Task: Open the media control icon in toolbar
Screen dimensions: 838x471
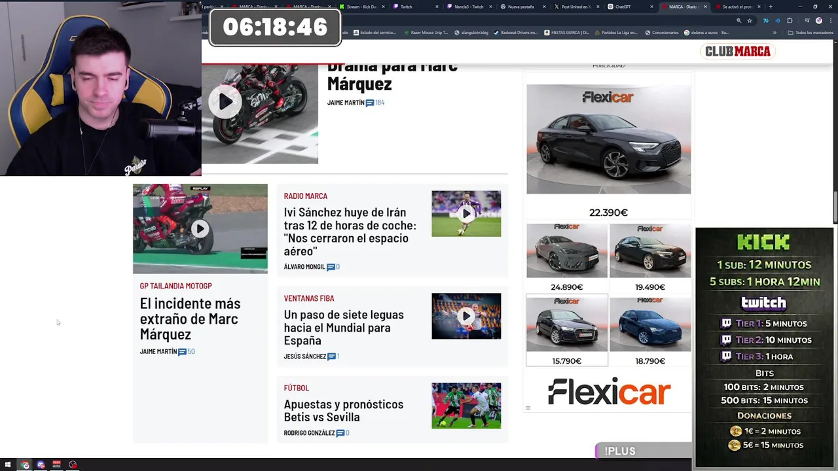Action: [807, 20]
